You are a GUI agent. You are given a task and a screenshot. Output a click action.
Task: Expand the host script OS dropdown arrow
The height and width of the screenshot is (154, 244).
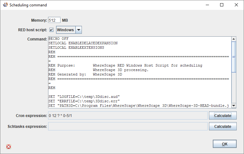(x=79, y=30)
